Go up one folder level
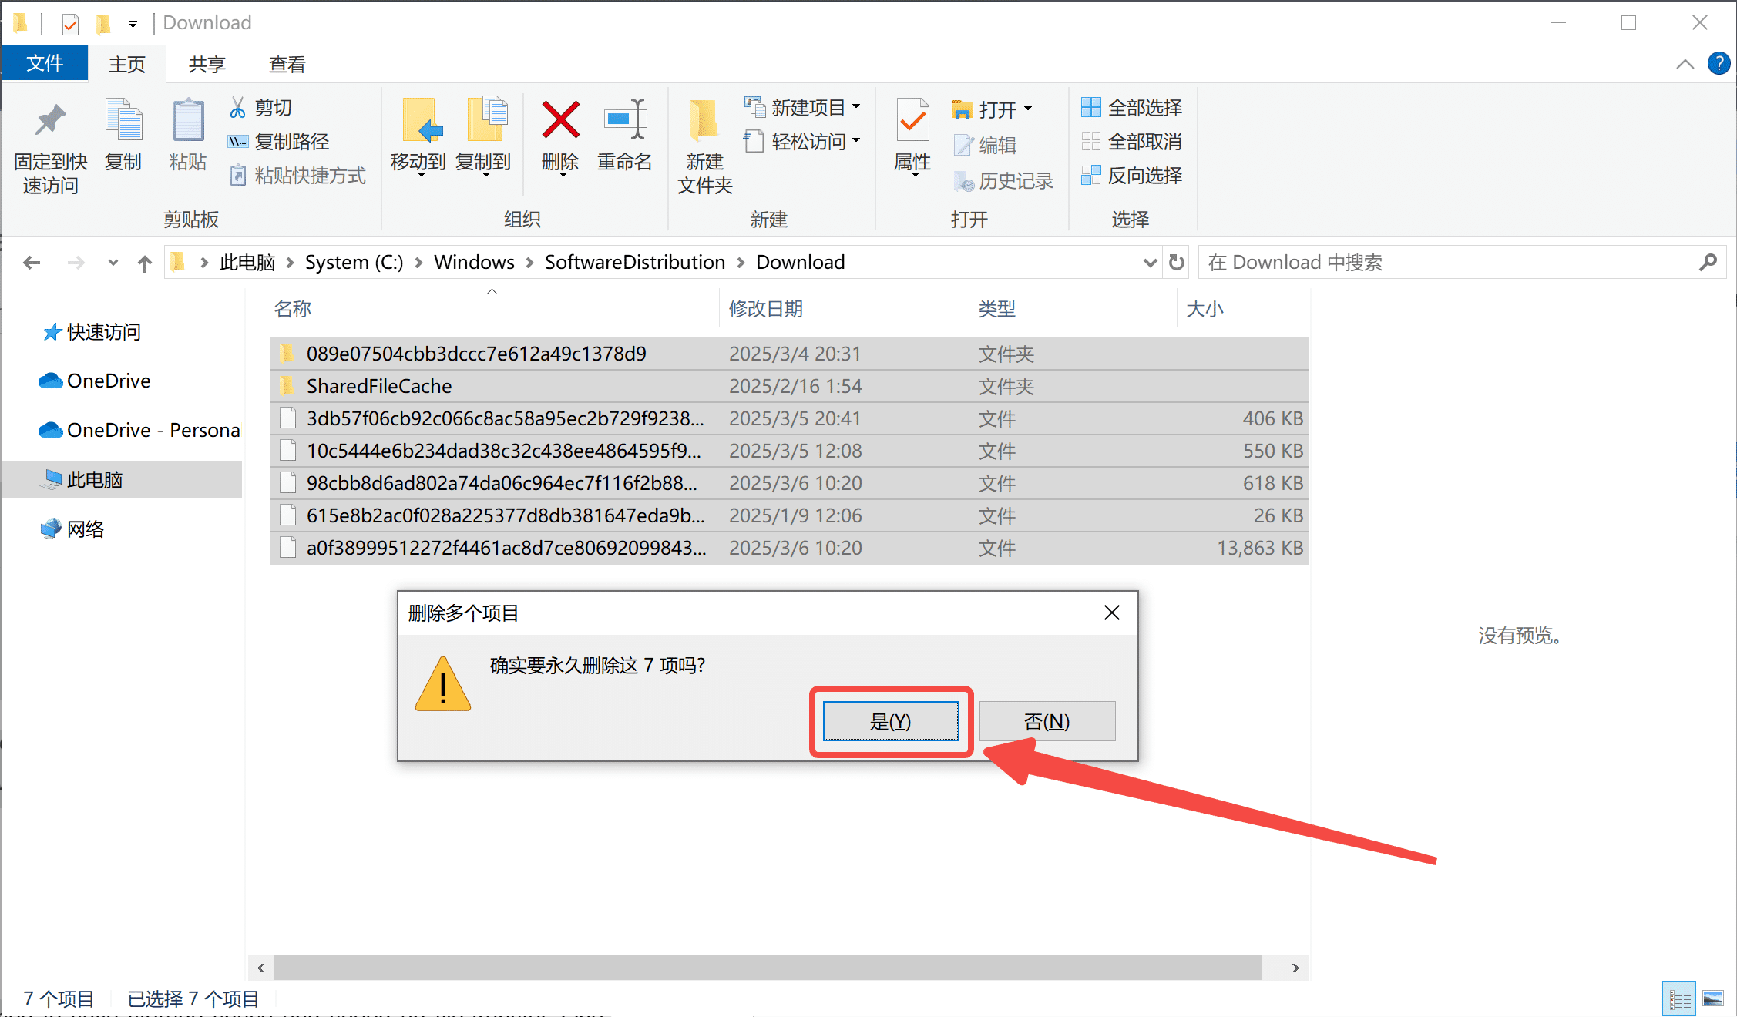Screen dimensions: 1737x1017 point(145,263)
